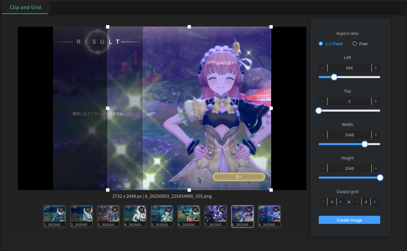Image resolution: width=407 pixels, height=251 pixels.
Task: Decrease the Height value with minus
Action: [x=323, y=169]
